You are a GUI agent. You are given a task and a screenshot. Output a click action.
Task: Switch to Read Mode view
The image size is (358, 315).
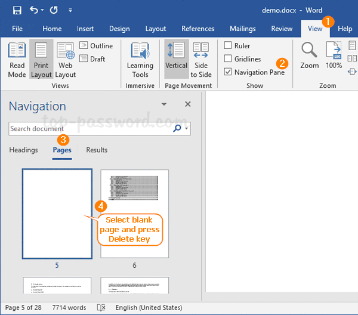(x=17, y=60)
